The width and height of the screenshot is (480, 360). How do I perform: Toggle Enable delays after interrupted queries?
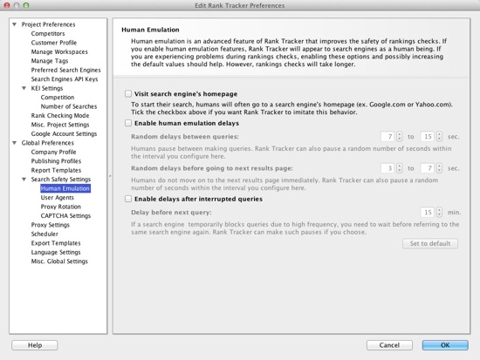click(x=128, y=199)
